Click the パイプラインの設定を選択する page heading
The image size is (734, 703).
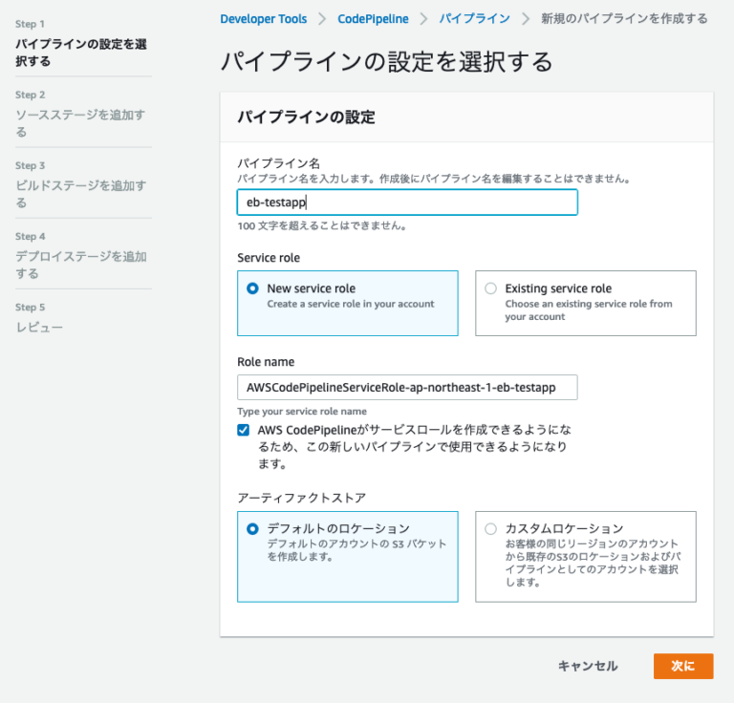(x=386, y=62)
